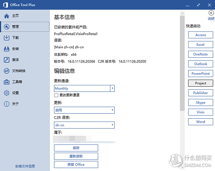Click the install tray icon in sidebar
215x171 pixels.
click(6, 49)
